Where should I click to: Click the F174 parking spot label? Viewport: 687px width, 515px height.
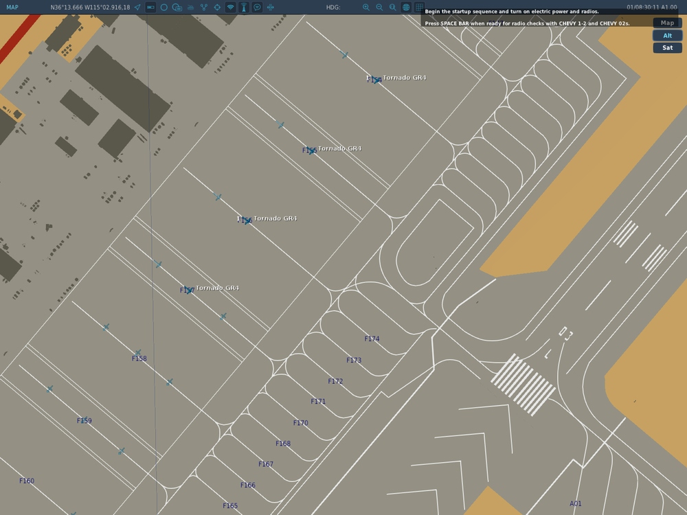coord(372,339)
